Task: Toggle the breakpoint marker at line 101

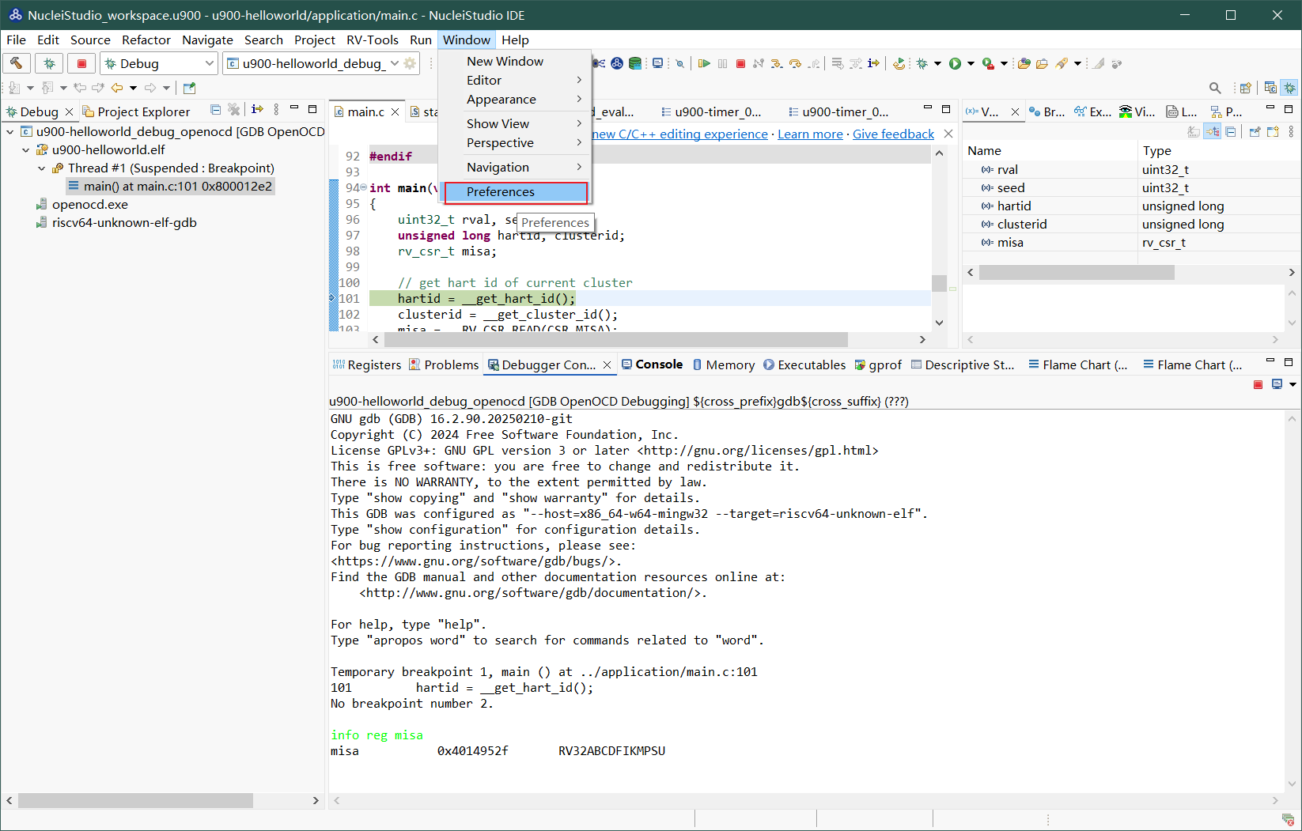Action: click(333, 298)
